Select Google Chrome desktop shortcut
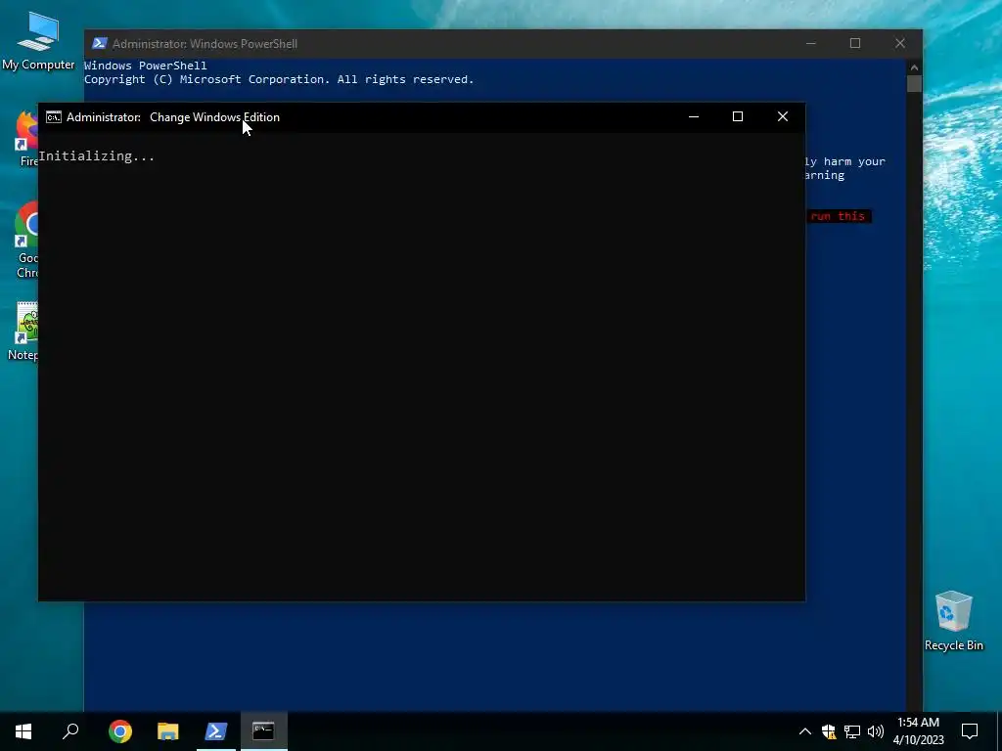The image size is (1002, 751). point(26,241)
